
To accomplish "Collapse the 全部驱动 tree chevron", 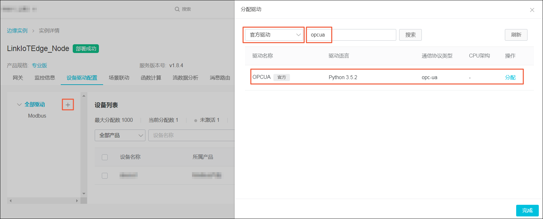I will 19,105.
